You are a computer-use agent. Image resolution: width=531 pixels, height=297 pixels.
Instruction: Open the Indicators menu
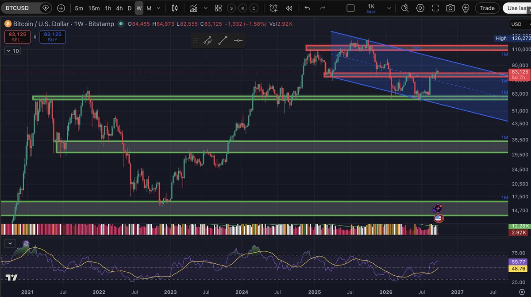193,8
